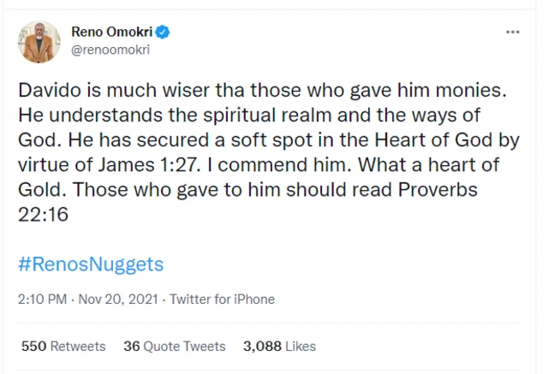Open Reno Omokri's profile picture
This screenshot has width=548, height=374.
tap(39, 41)
